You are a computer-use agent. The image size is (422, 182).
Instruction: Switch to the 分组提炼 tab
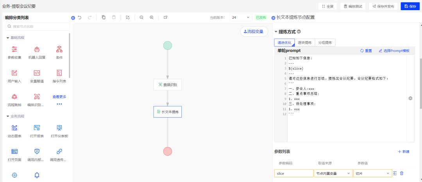(x=325, y=43)
